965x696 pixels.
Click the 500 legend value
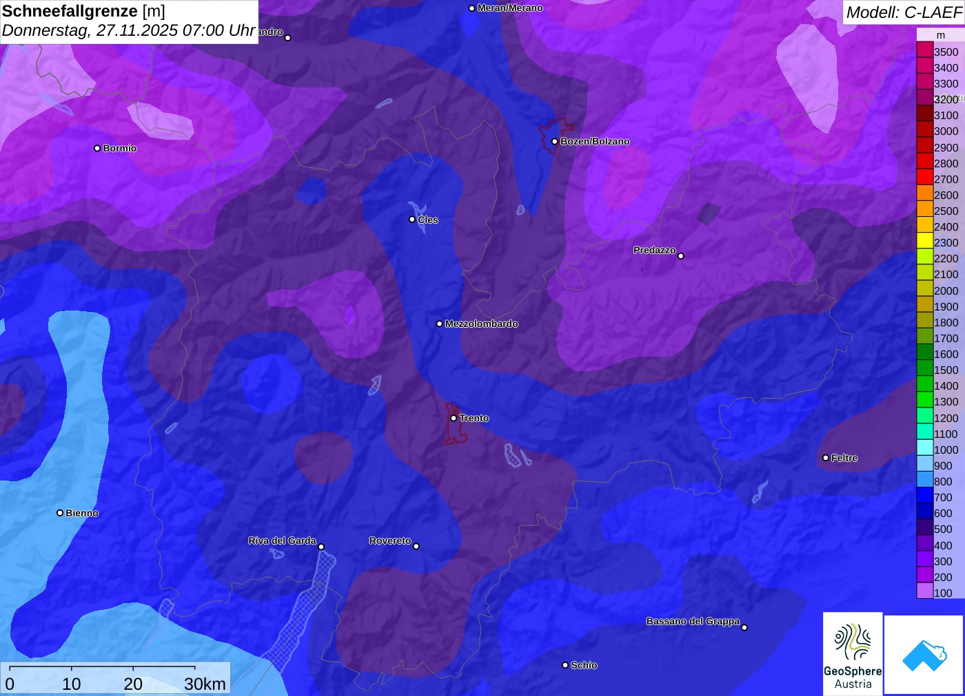[943, 529]
